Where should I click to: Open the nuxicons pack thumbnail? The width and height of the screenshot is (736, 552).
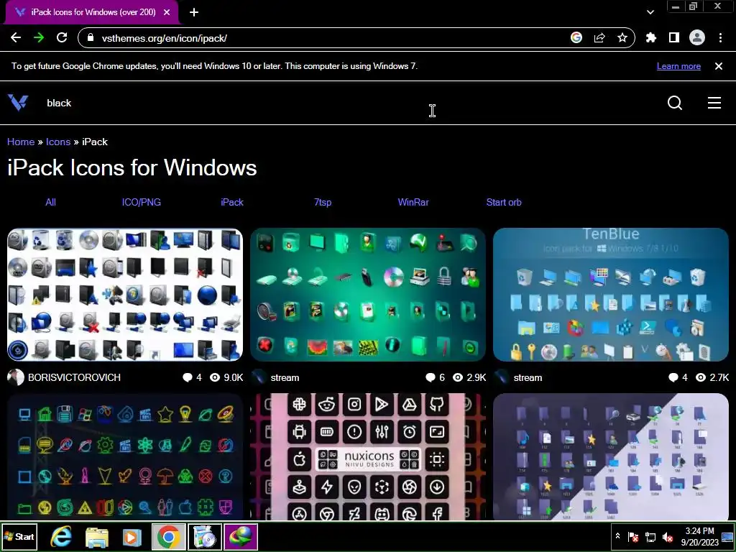[368, 456]
